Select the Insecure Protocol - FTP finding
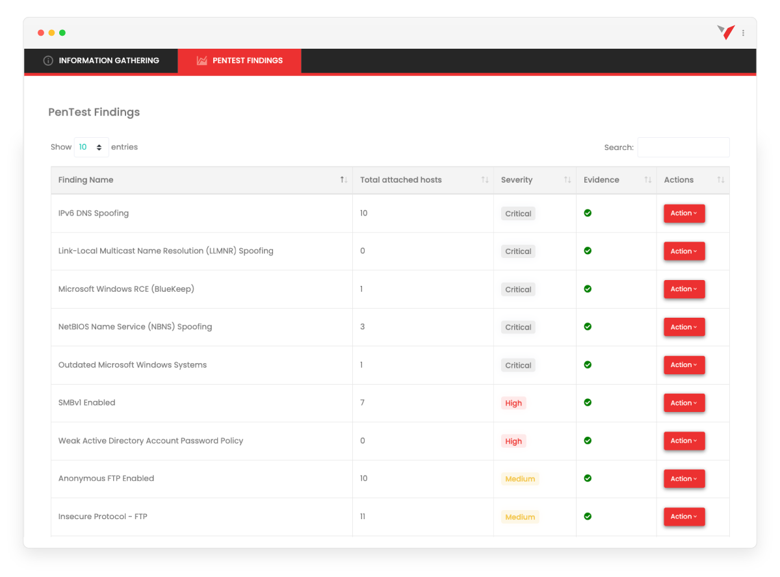 (103, 517)
